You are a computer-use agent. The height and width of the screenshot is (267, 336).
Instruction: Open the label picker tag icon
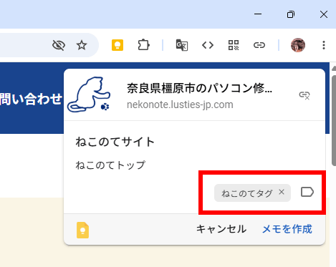coord(307,192)
